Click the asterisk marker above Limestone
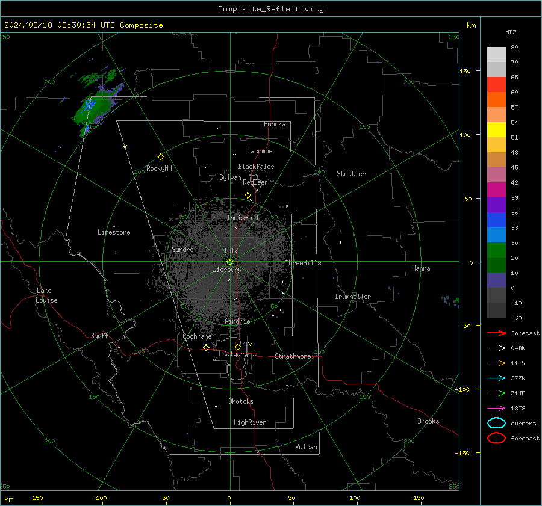Image resolution: width=542 pixels, height=506 pixels. click(114, 227)
